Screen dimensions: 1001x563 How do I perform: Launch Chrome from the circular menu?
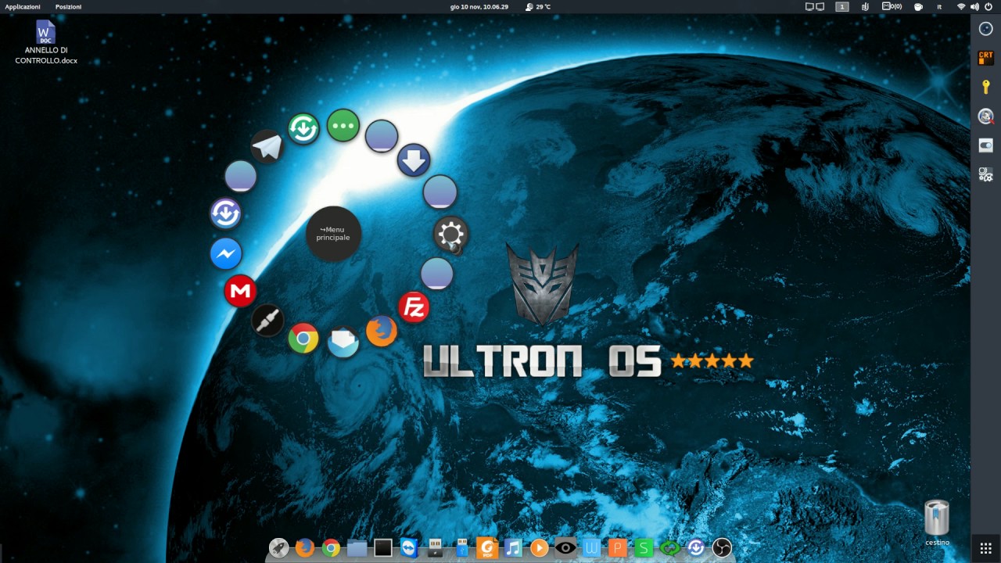click(x=303, y=338)
